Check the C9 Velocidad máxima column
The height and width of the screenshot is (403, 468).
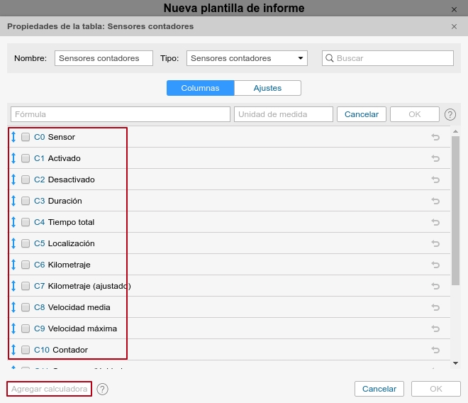pyautogui.click(x=26, y=329)
